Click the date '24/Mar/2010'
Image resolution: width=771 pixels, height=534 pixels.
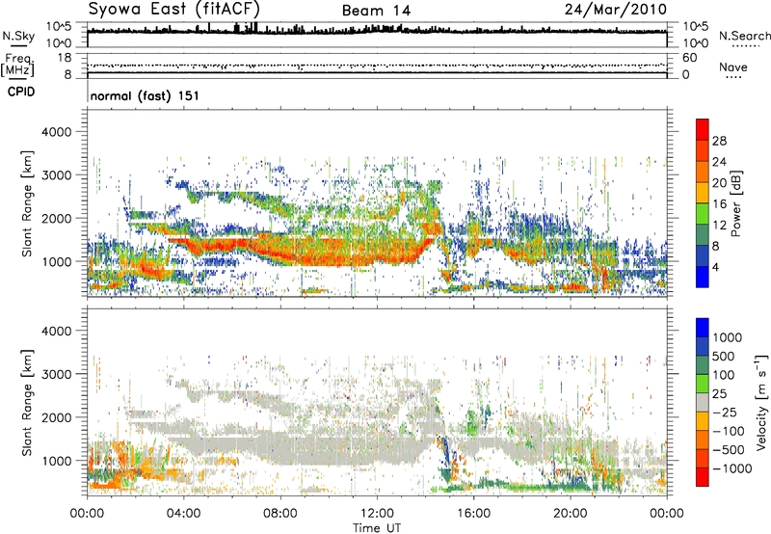(x=615, y=10)
